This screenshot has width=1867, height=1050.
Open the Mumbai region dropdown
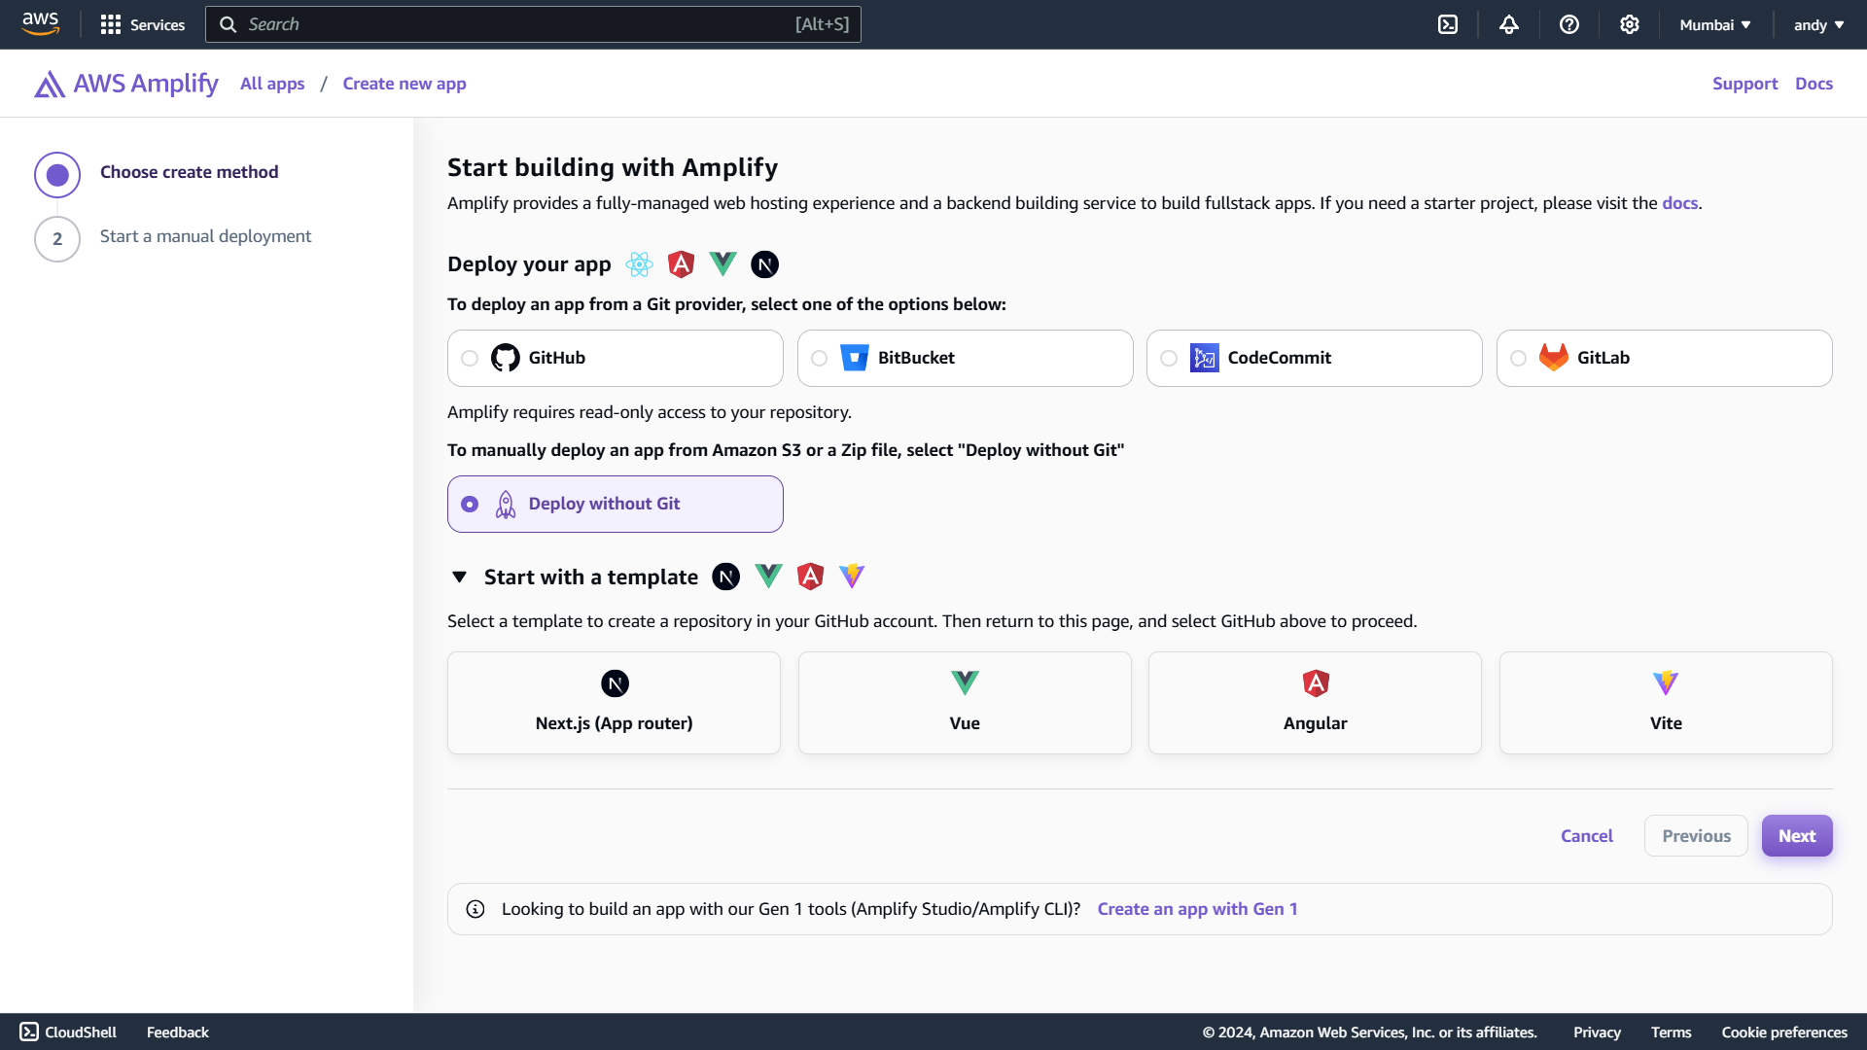[1714, 24]
